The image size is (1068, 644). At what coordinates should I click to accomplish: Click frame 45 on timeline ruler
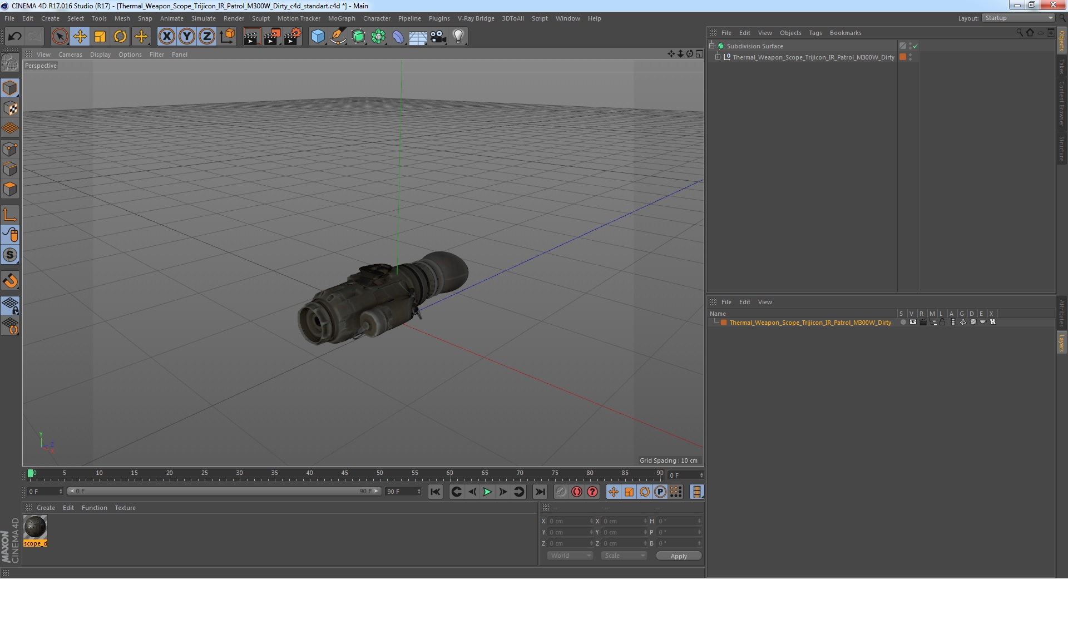tap(344, 473)
